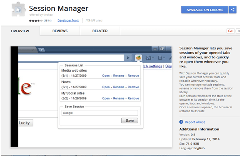The height and width of the screenshot is (157, 241).
Task: Click the 179,608 users text
Action: point(94,20)
